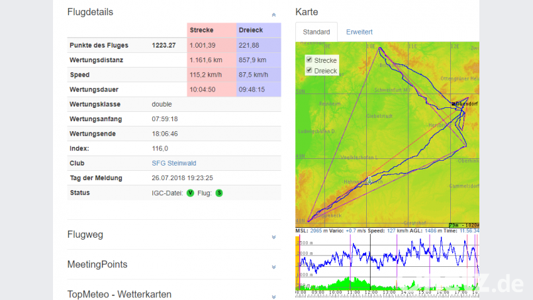Click the green Flug status icon

click(218, 193)
